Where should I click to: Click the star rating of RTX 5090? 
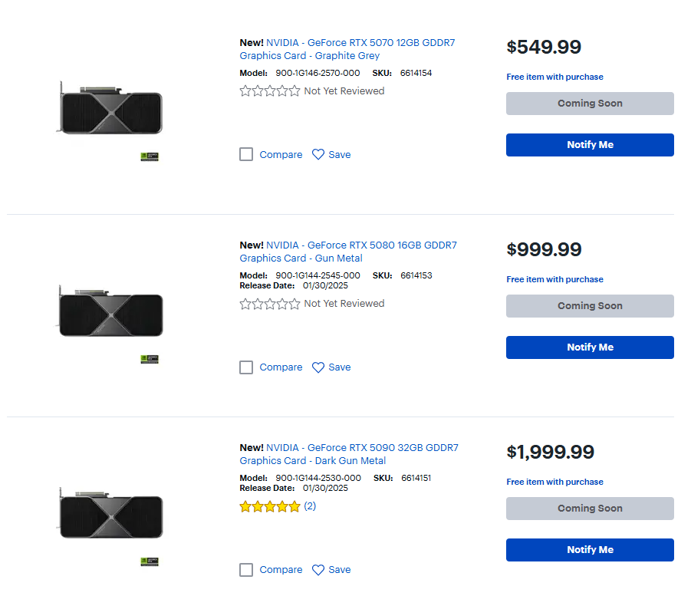(269, 507)
